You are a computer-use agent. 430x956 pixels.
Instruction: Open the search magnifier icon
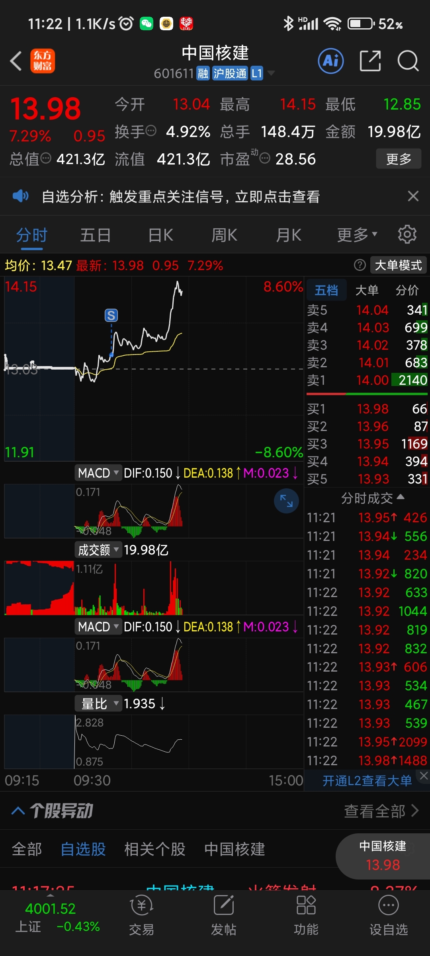click(408, 61)
